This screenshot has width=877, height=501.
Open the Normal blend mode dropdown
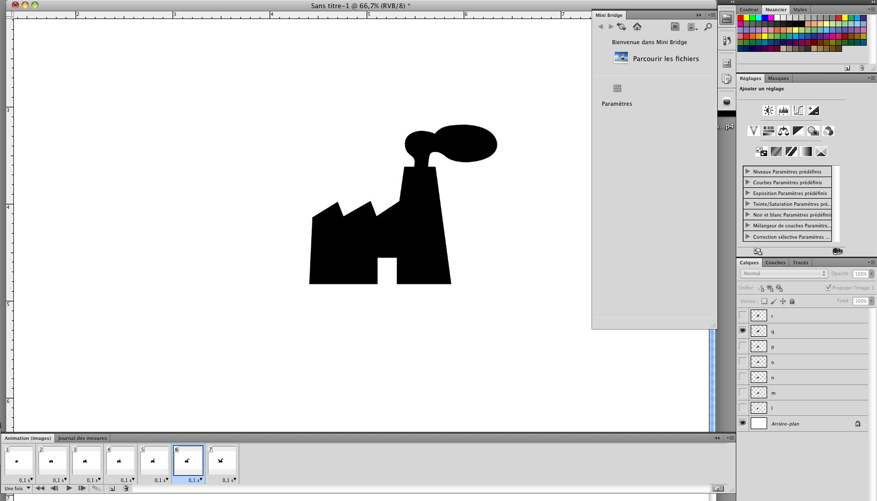(783, 274)
